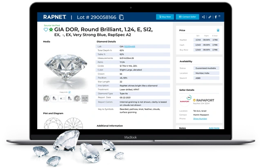Click the crown-view plot diagram
The width and height of the screenshot is (262, 168).
53,124
